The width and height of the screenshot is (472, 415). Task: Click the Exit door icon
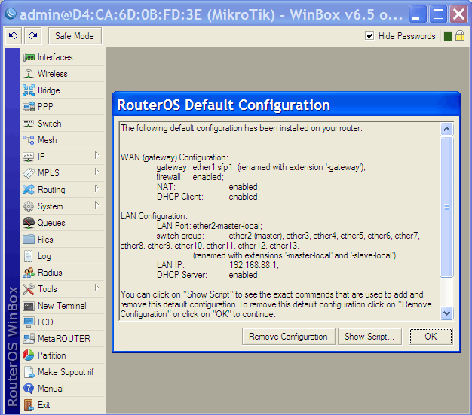29,405
